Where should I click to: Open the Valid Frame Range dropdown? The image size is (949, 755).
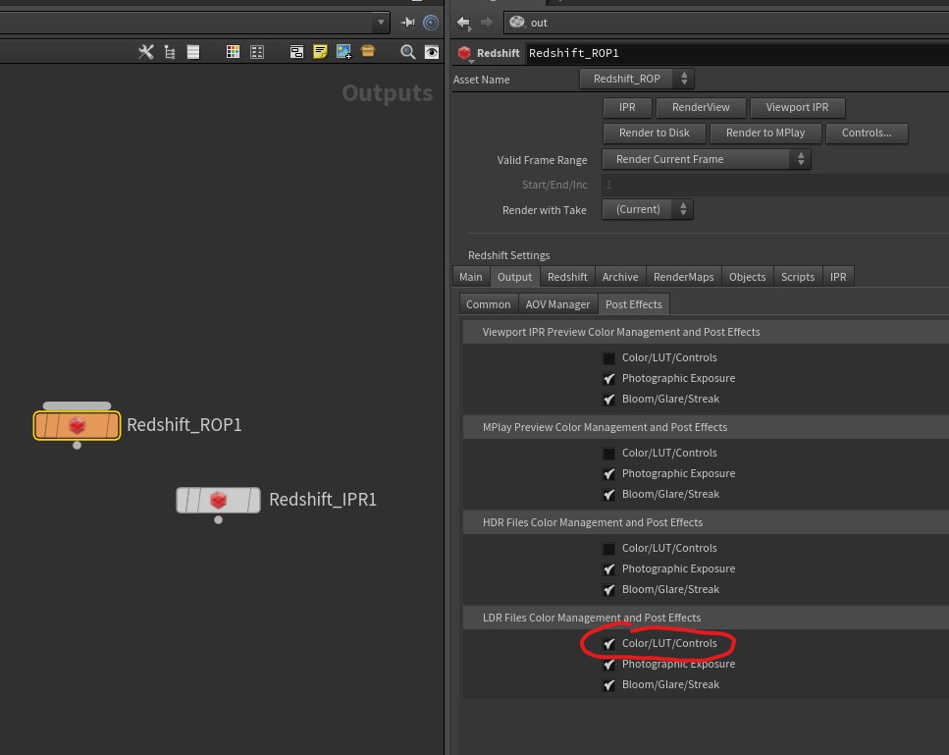[x=706, y=159]
